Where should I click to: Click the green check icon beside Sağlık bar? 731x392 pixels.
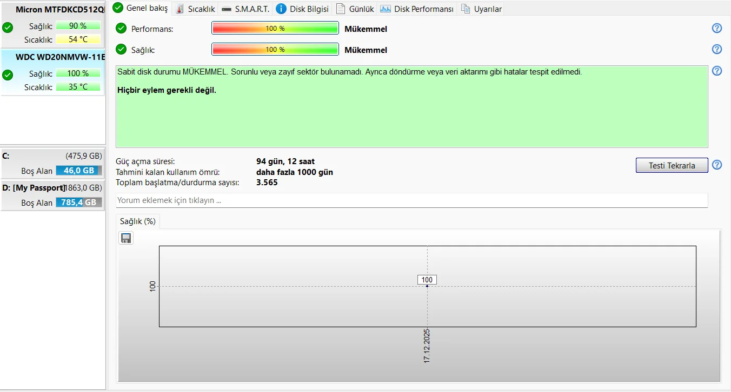click(121, 50)
